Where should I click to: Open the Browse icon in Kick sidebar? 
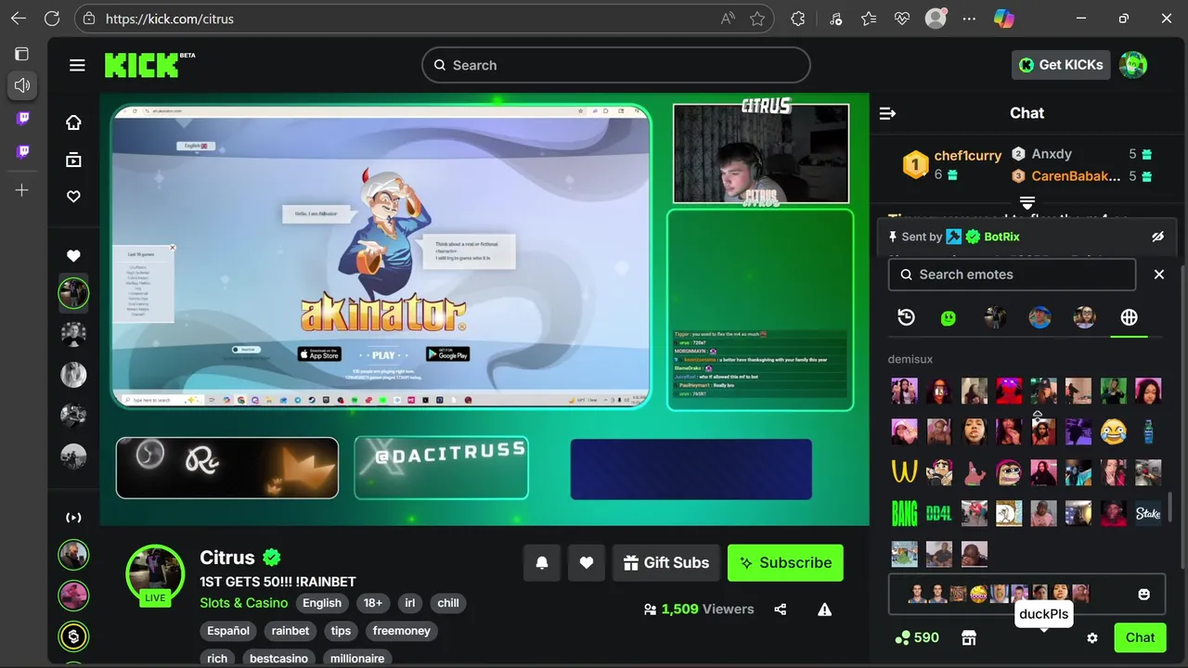point(73,160)
